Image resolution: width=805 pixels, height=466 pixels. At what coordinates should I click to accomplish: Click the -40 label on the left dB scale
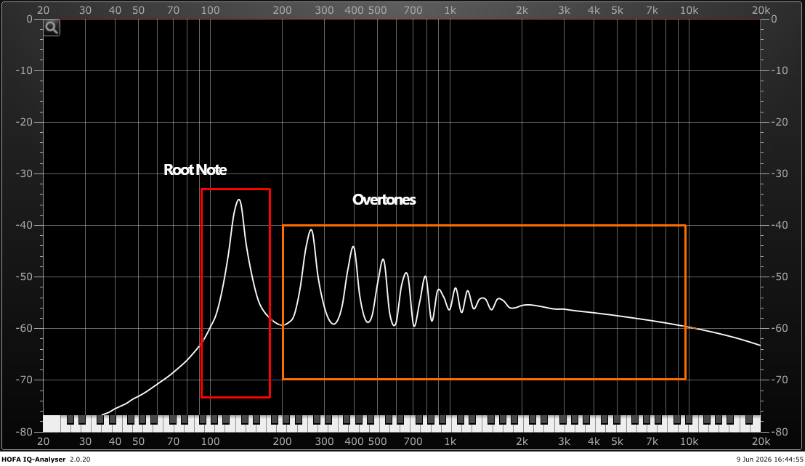[24, 225]
